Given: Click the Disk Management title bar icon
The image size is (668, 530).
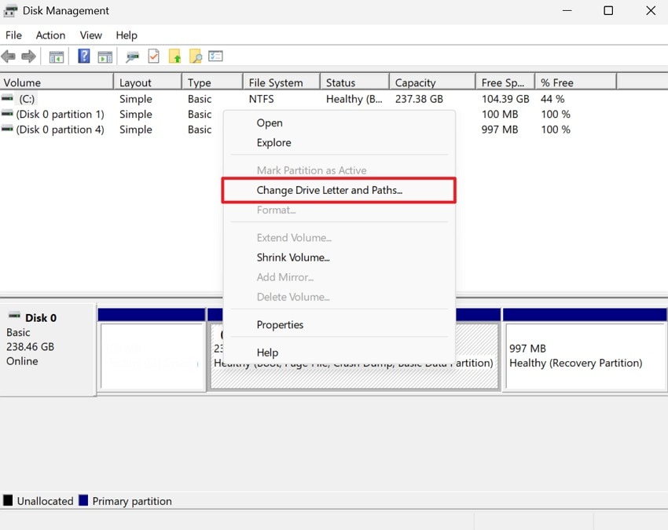Looking at the screenshot, I should 10,11.
